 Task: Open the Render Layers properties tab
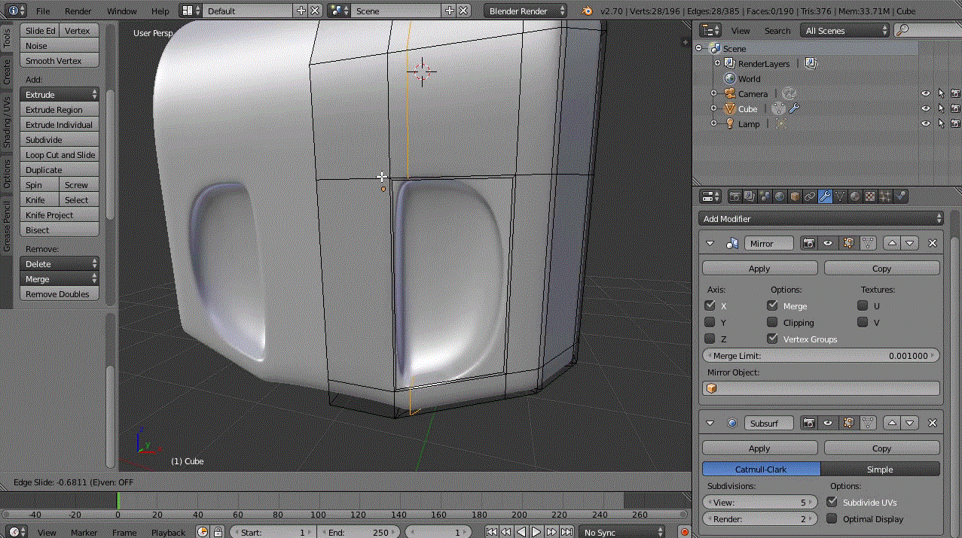coord(750,196)
